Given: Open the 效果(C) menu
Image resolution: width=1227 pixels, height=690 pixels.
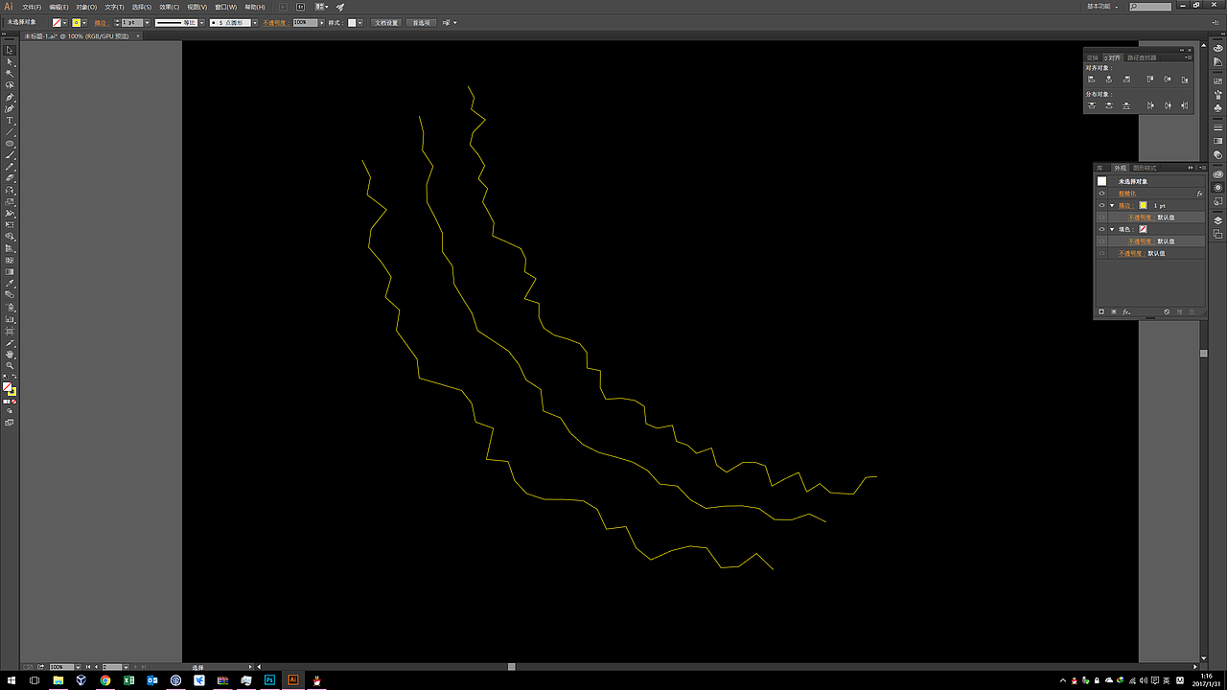Looking at the screenshot, I should [169, 7].
